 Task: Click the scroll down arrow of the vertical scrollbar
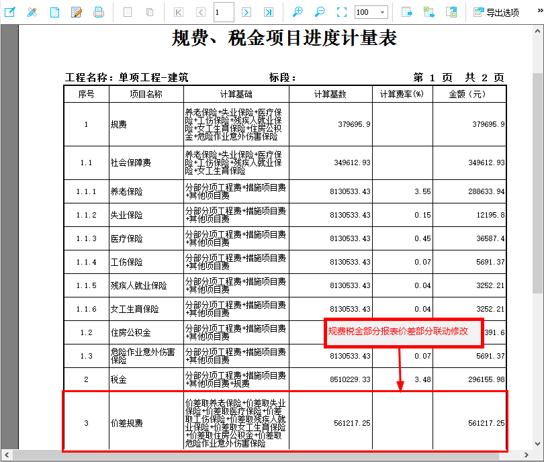click(x=537, y=444)
